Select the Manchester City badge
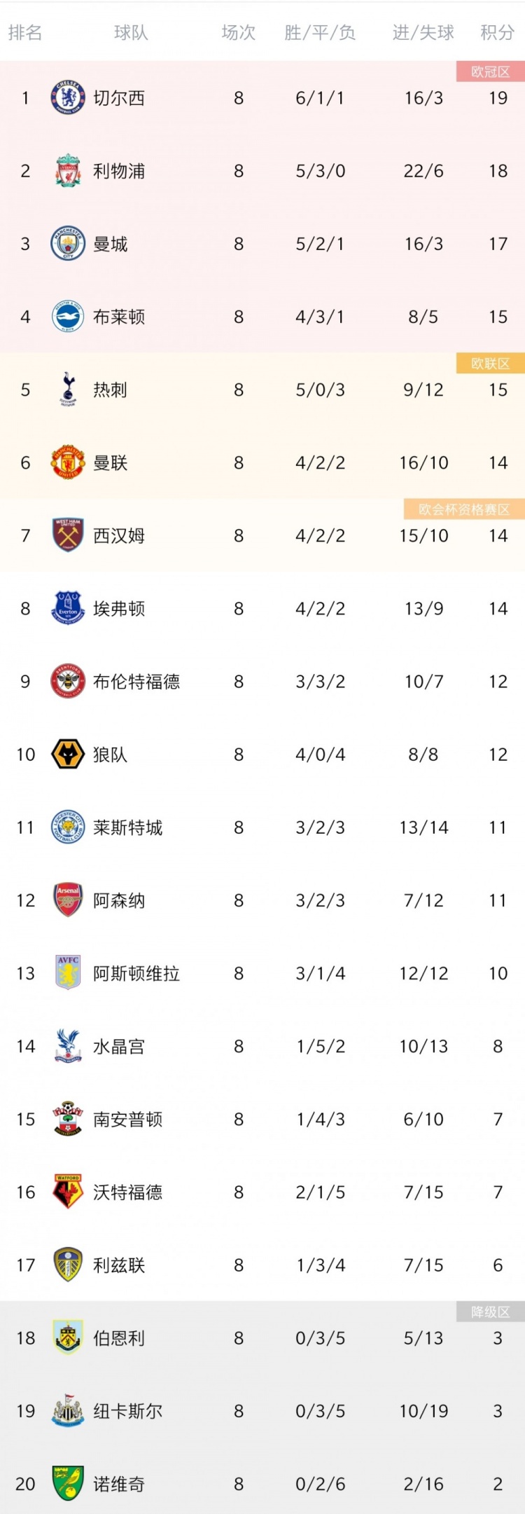525x1514 pixels. coord(68,244)
